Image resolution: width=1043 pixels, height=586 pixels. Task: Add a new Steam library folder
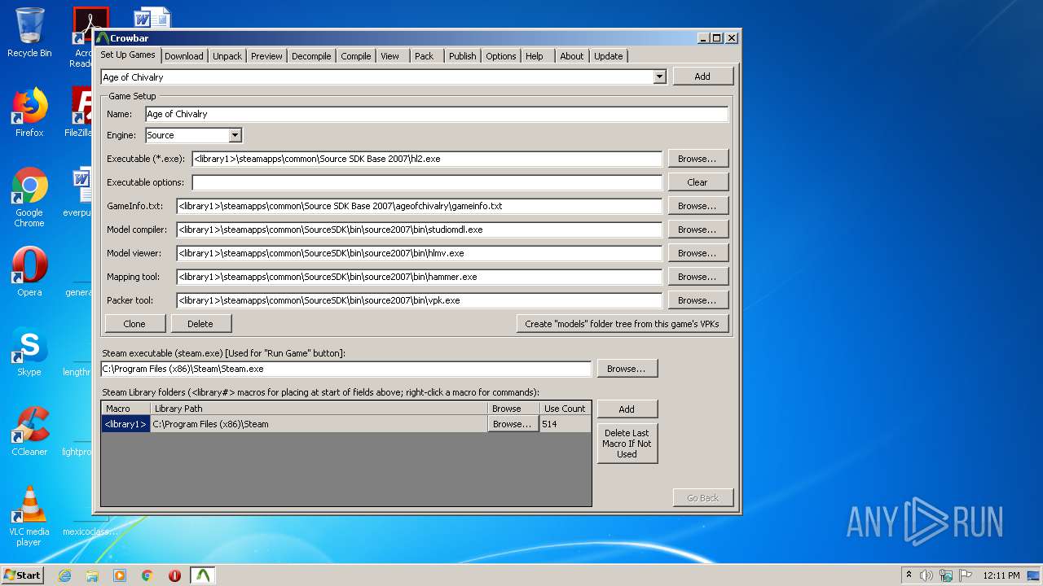(627, 409)
